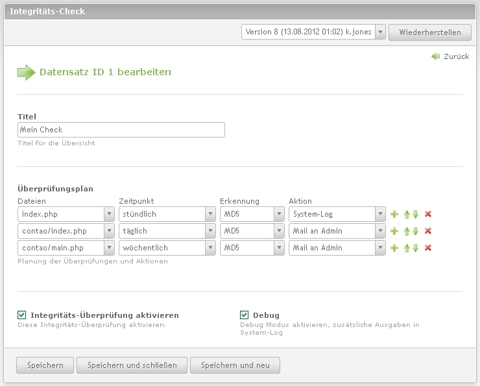Move the index.php row down
This screenshot has width=480, height=386.
[x=416, y=214]
